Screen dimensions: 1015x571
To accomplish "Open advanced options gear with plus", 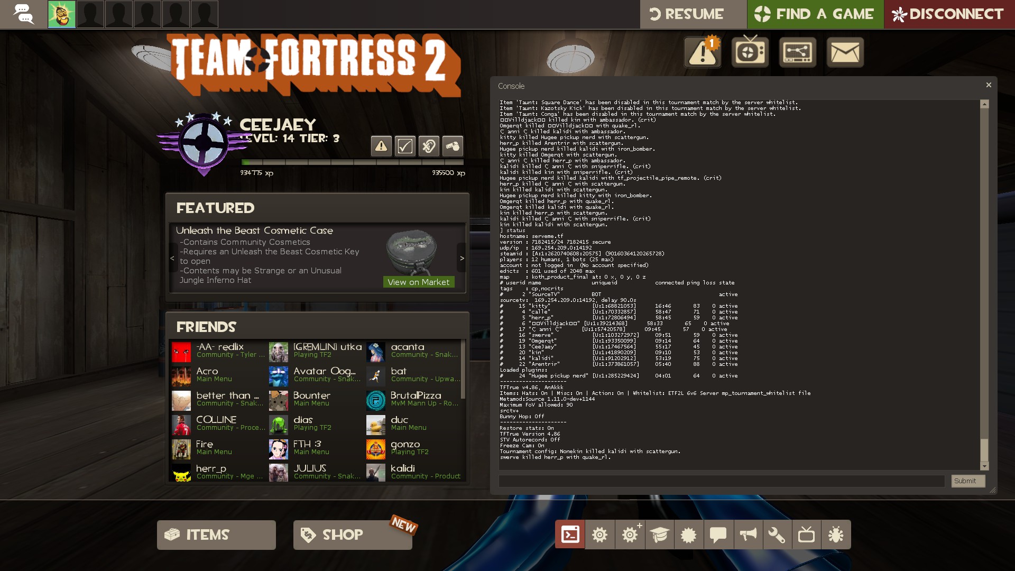I will [x=630, y=535].
